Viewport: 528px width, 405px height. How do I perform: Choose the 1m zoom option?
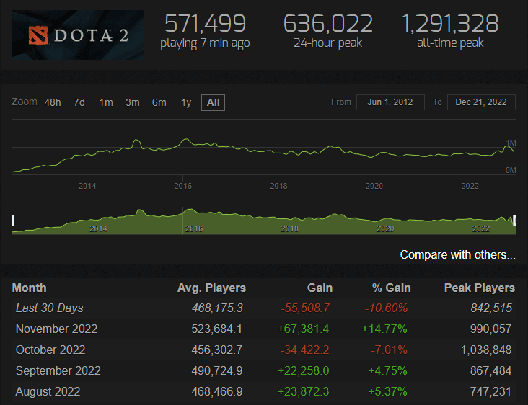pos(106,102)
